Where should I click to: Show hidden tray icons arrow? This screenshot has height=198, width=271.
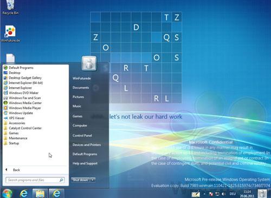(204, 194)
